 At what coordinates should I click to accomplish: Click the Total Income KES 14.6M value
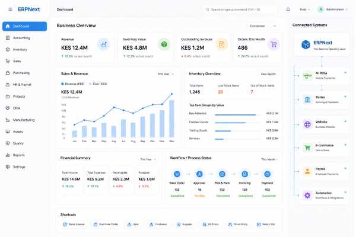(x=71, y=179)
